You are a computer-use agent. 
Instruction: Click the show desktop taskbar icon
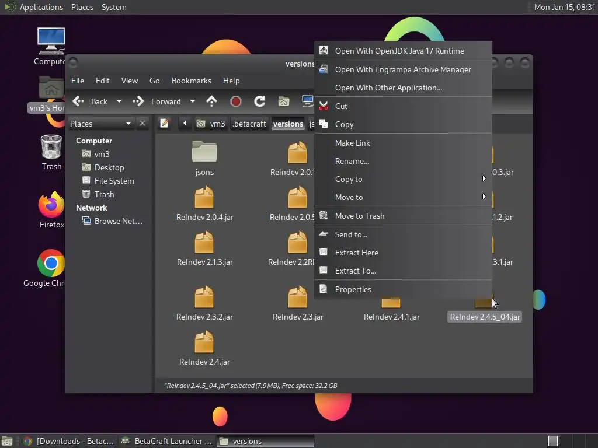click(7, 441)
